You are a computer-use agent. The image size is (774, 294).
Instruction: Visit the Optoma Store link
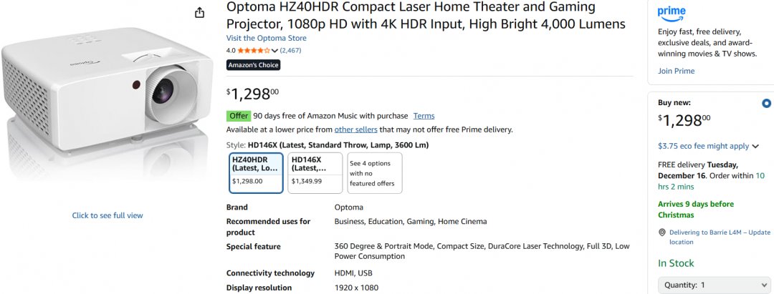(266, 38)
